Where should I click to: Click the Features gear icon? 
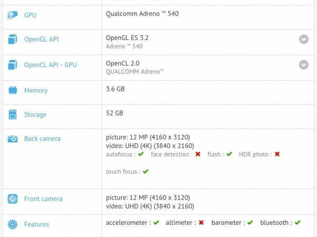(x=13, y=224)
